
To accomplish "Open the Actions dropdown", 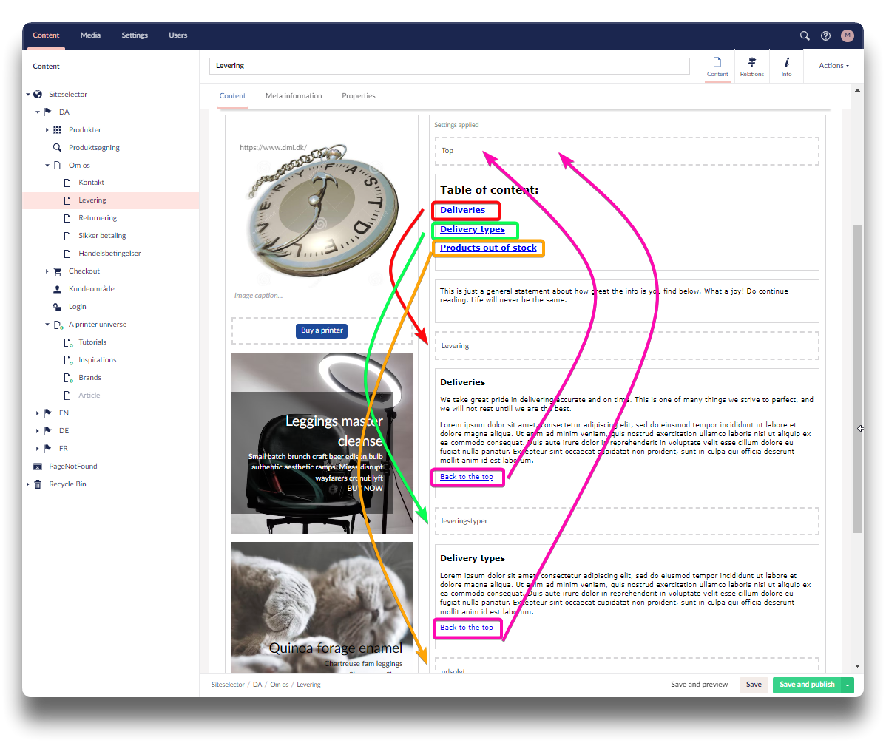I will pyautogui.click(x=833, y=66).
